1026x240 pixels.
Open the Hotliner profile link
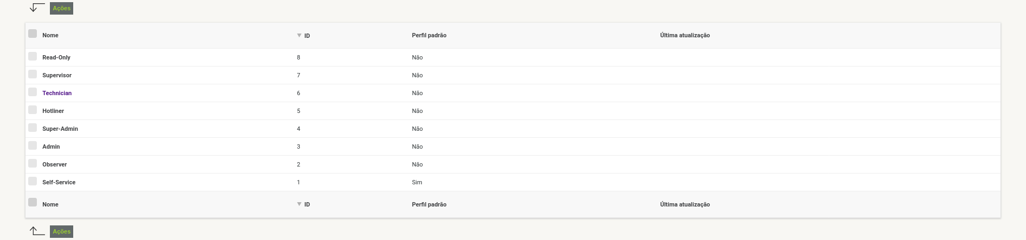53,111
